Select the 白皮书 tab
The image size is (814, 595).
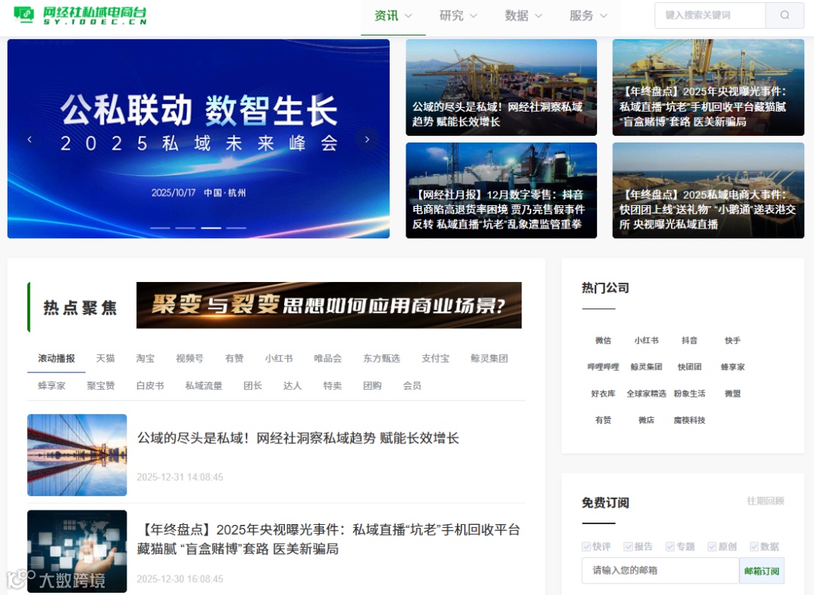pyautogui.click(x=150, y=386)
